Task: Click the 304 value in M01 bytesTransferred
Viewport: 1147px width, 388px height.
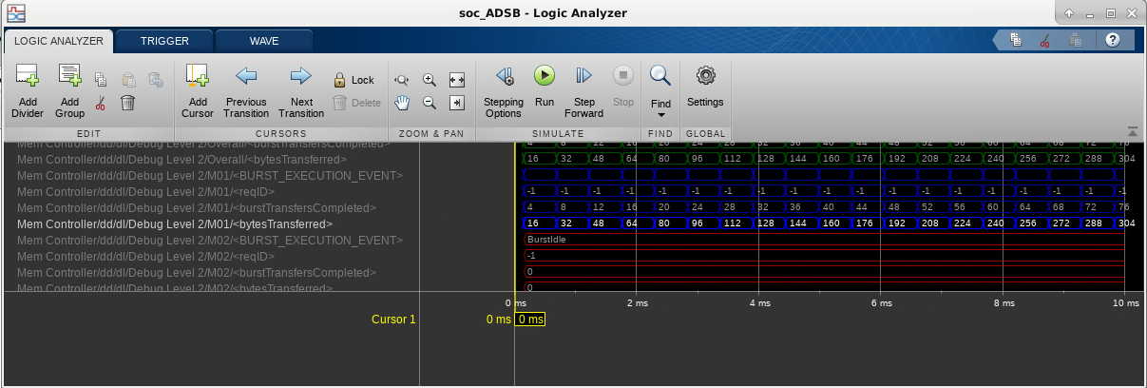Action: point(1129,223)
